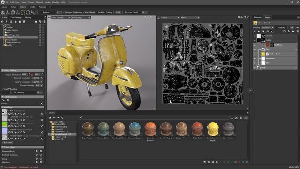300x169 pixels.
Task: Switch to the Tool Settings tab
Action: tap(16, 17)
